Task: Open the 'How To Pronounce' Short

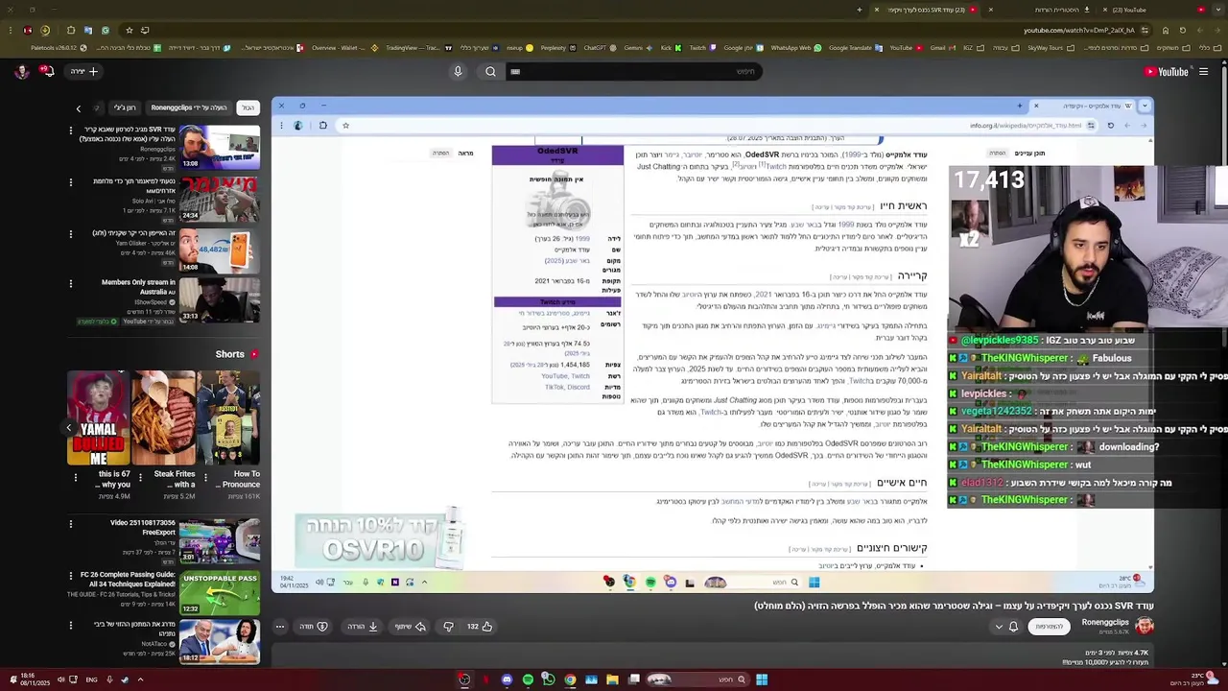Action: (x=227, y=417)
